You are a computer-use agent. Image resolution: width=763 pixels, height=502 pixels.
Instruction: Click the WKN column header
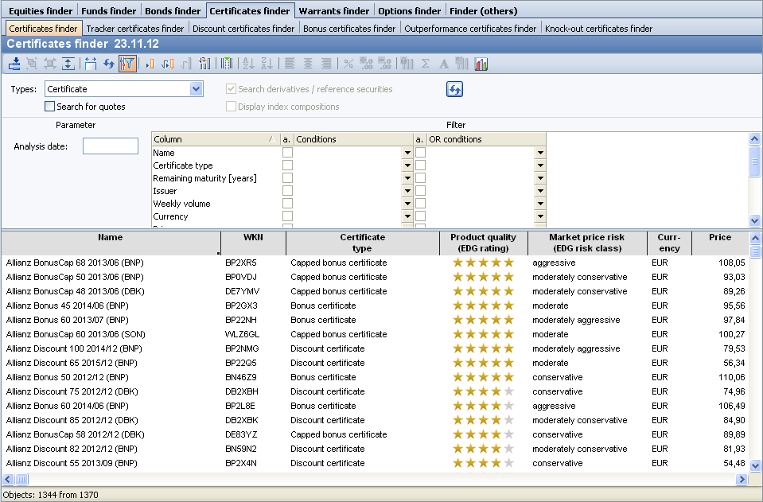[x=252, y=238]
